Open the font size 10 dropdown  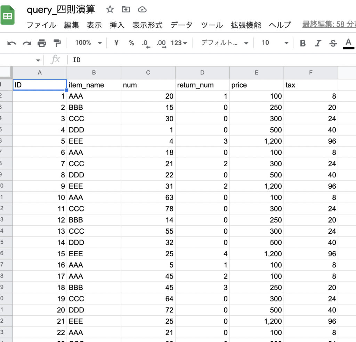[275, 43]
